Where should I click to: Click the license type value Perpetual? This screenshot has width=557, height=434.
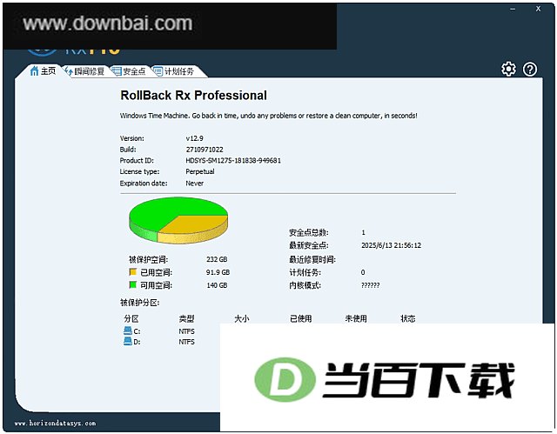200,171
